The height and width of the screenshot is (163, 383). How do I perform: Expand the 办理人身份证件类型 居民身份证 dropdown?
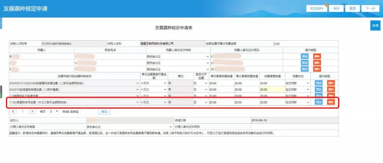pyautogui.click(x=171, y=126)
